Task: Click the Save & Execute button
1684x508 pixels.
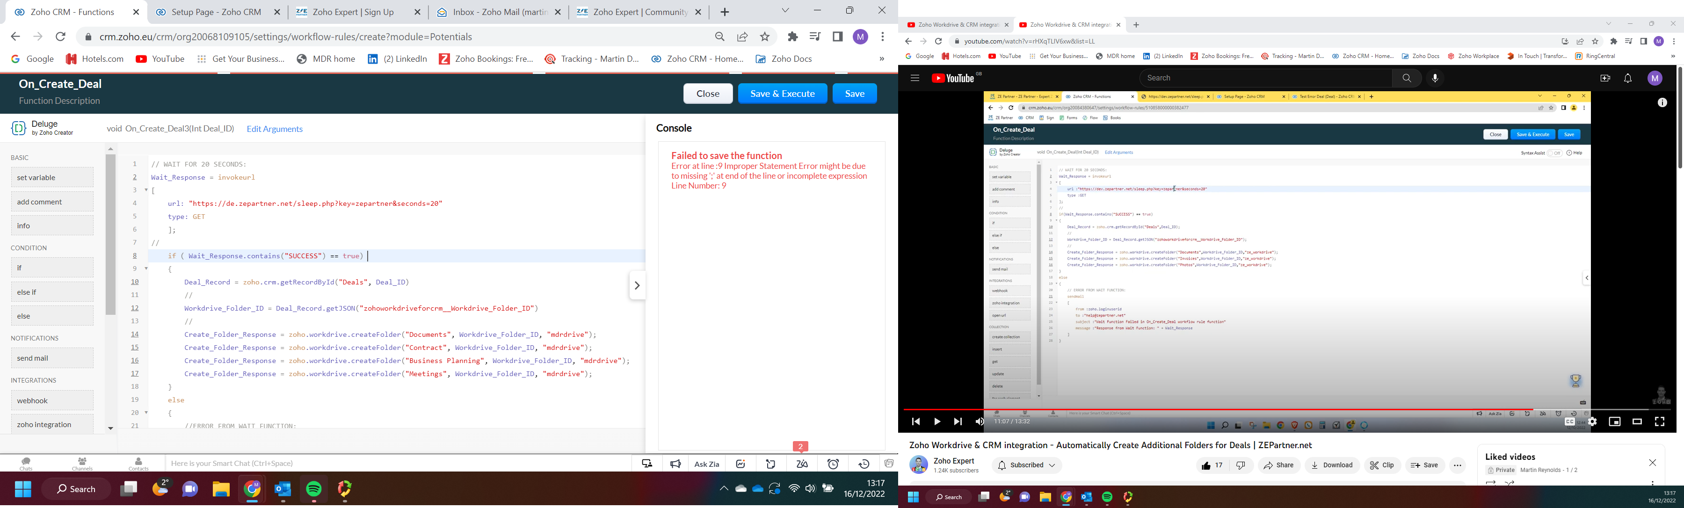Action: click(x=783, y=94)
